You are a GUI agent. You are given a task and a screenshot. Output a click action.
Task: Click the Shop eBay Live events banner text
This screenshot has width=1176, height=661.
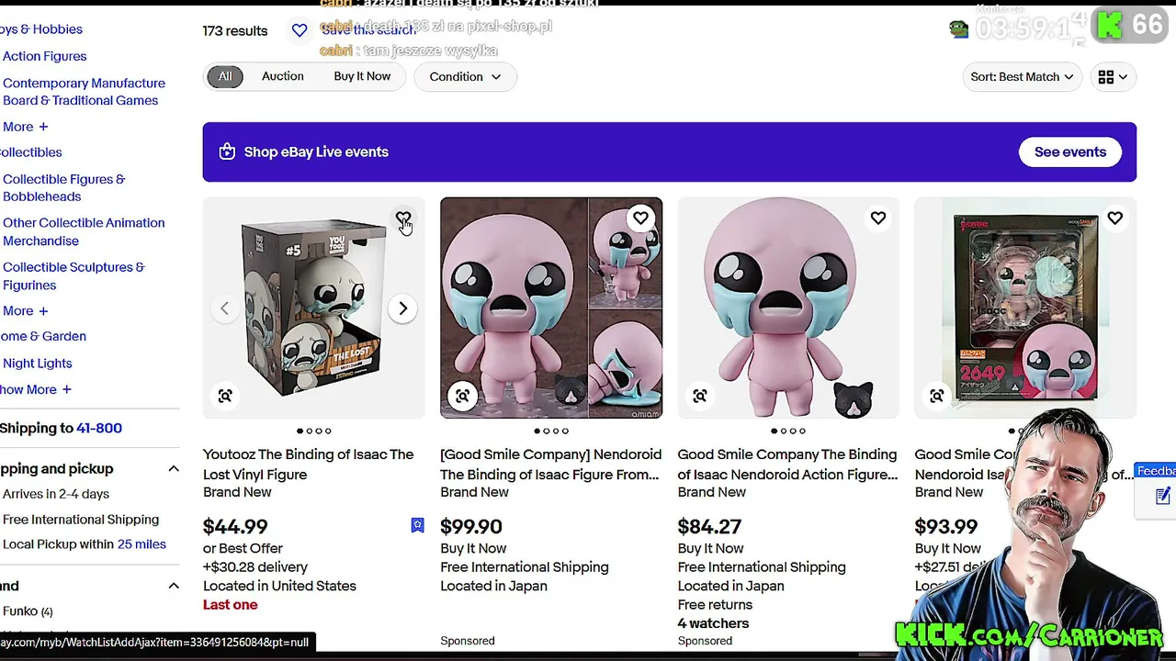[316, 152]
